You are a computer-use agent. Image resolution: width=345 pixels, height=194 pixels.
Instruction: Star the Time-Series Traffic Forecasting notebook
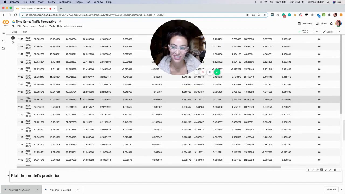tap(60, 22)
